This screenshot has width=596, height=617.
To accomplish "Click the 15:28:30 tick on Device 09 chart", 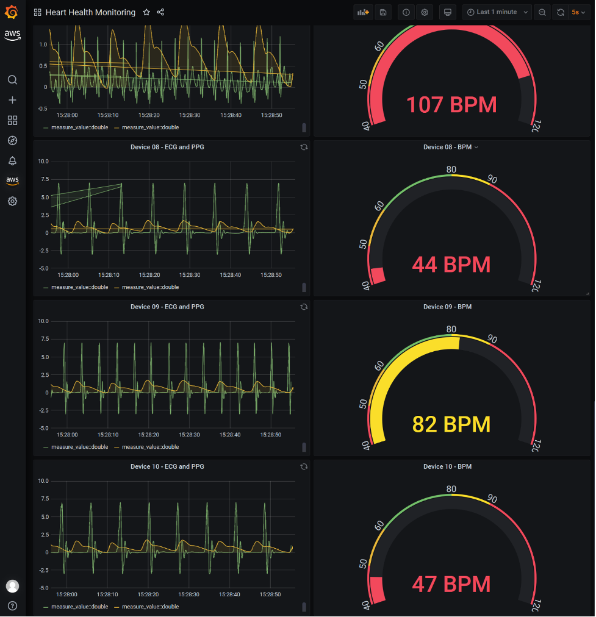I will pos(189,435).
